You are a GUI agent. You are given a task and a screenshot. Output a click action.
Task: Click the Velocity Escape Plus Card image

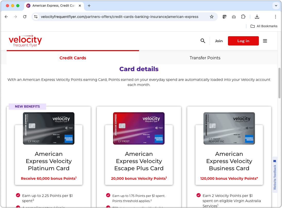click(139, 128)
